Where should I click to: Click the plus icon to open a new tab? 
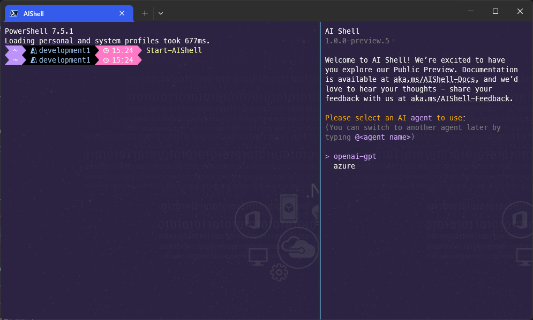click(145, 13)
